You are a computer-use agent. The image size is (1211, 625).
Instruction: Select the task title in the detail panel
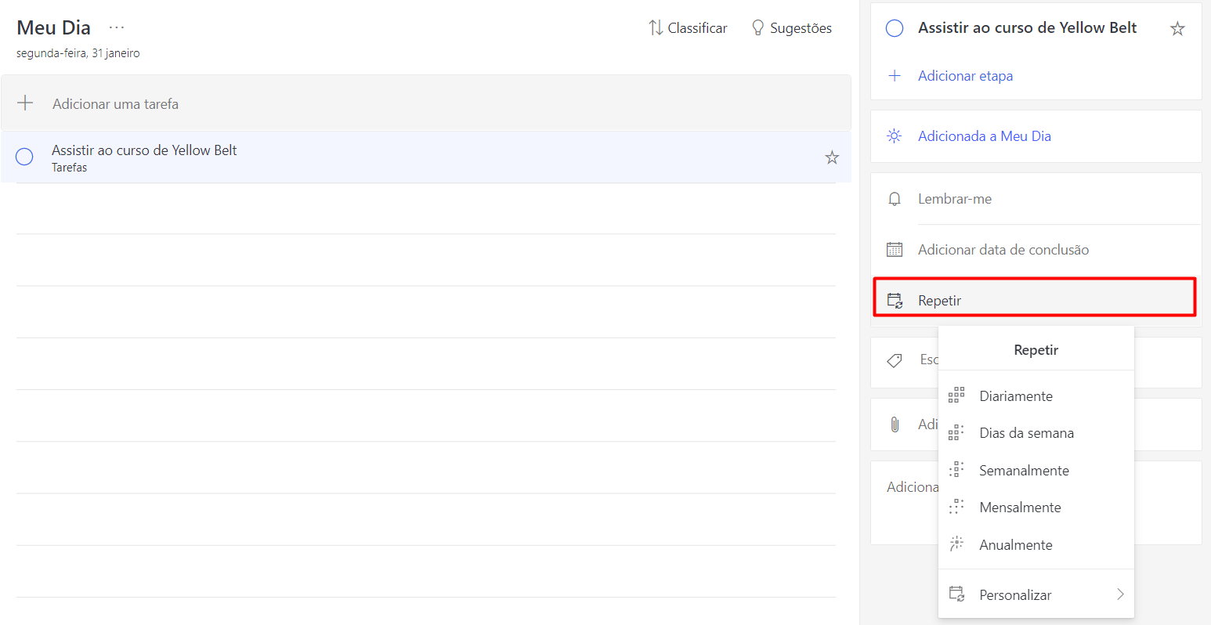1027,28
